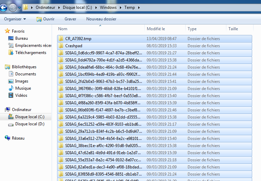Click the Téléchargements folder icon
The height and width of the screenshot is (181, 261).
11,53
